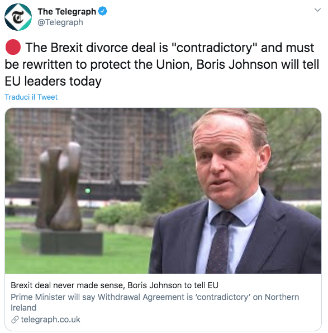Screen dimensions: 328x333
Task: Open headline Brexit deal never made sense
Action: (115, 285)
